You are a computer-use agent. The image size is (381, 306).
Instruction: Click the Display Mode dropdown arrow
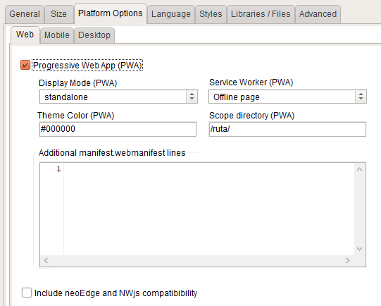tap(192, 97)
